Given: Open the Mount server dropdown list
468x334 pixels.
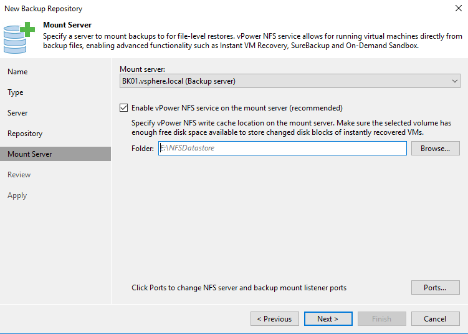Looking at the screenshot, I should (x=290, y=81).
